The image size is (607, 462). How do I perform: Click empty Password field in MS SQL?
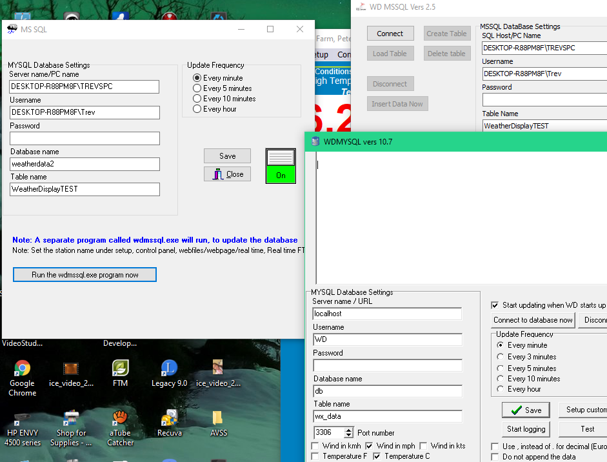[85, 138]
